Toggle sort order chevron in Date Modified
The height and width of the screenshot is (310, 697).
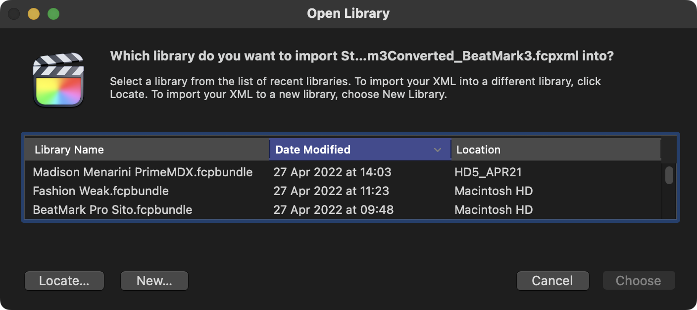pyautogui.click(x=438, y=150)
